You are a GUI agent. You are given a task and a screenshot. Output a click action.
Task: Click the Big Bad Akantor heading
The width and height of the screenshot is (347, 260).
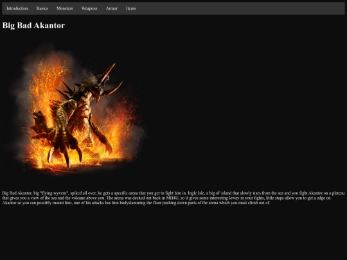[x=33, y=26]
